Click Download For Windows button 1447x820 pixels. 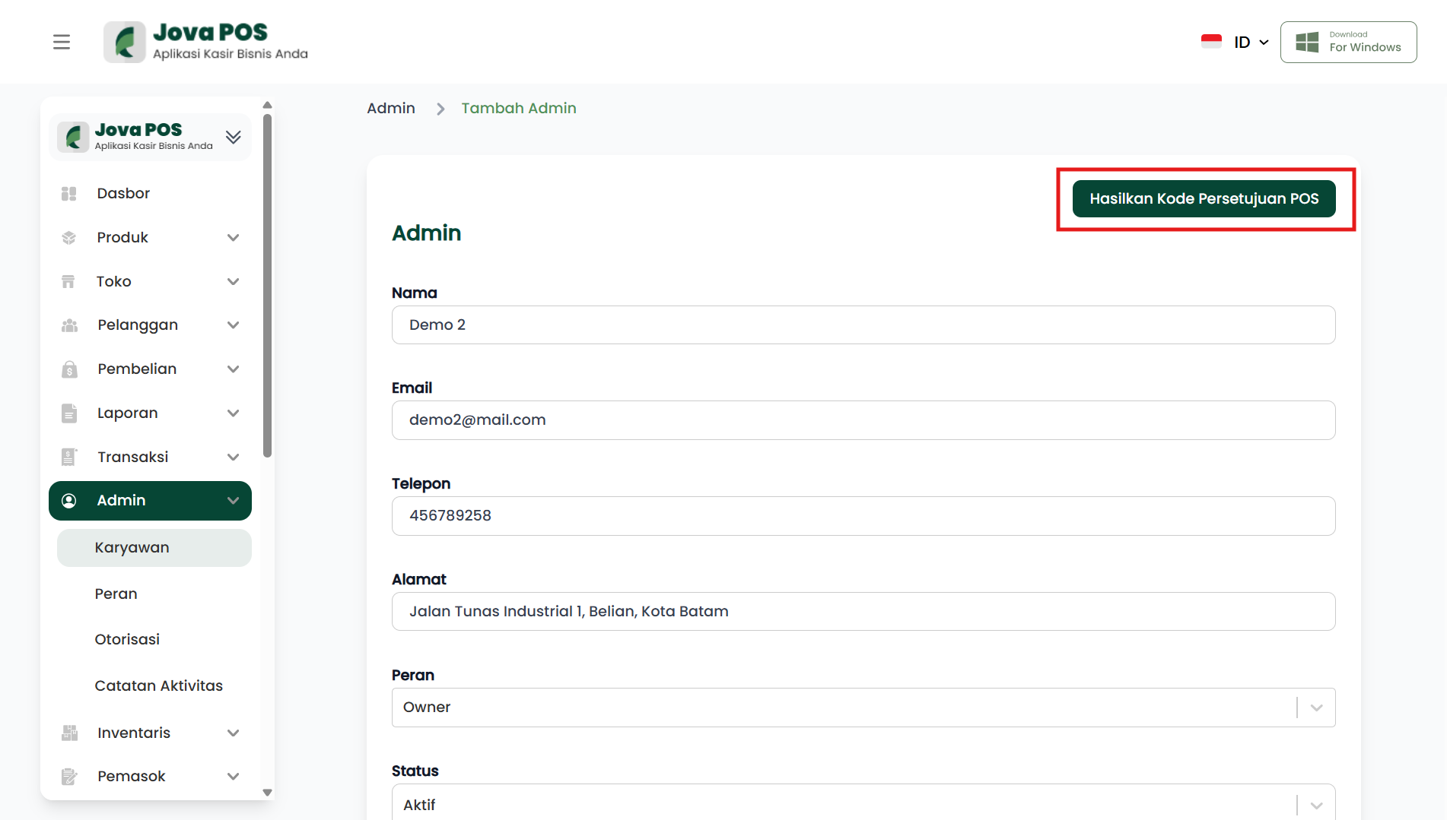point(1348,42)
